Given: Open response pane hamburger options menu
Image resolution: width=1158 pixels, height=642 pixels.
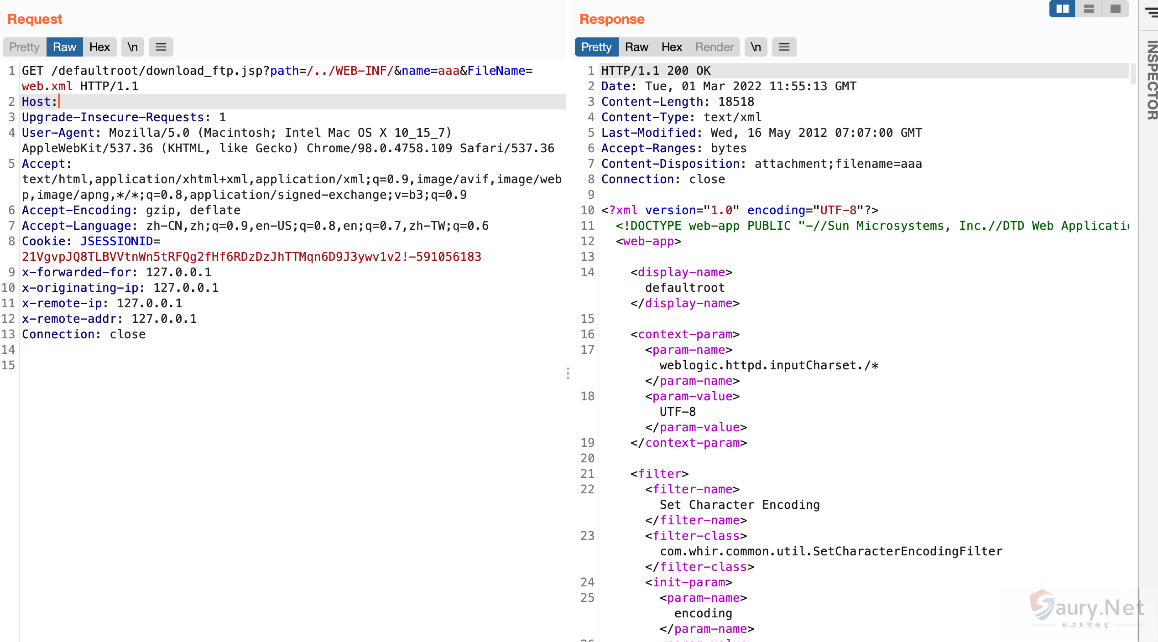Looking at the screenshot, I should (x=784, y=47).
